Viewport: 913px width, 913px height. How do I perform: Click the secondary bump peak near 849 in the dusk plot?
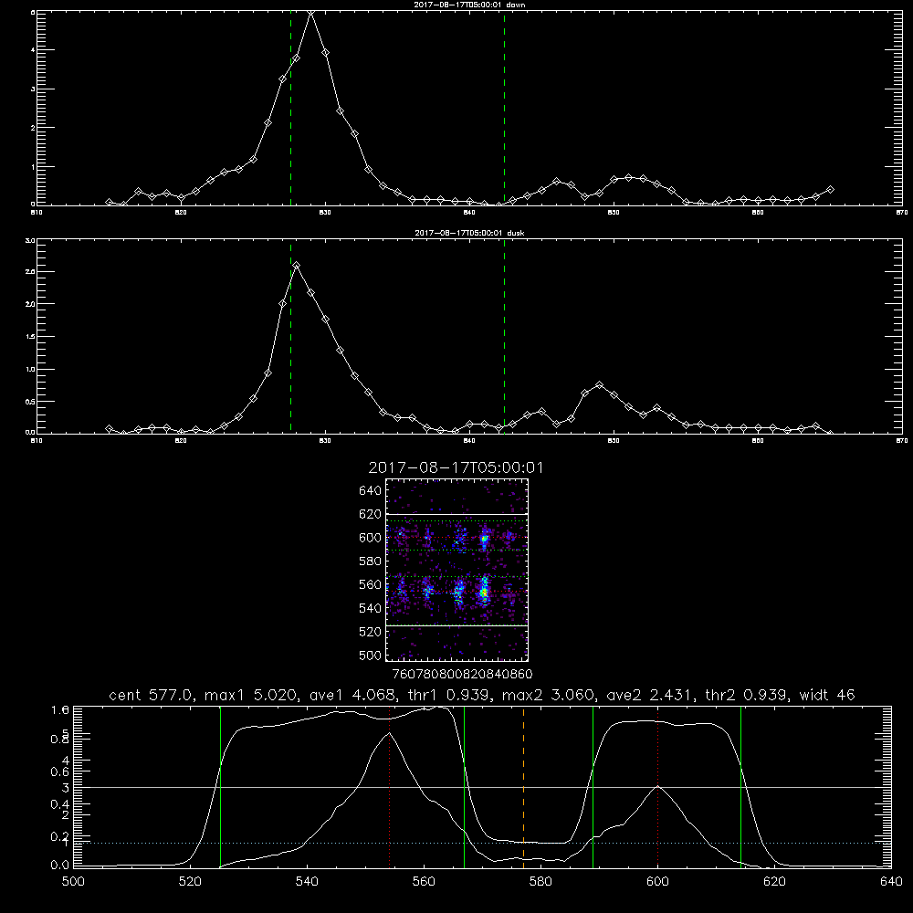pos(600,385)
